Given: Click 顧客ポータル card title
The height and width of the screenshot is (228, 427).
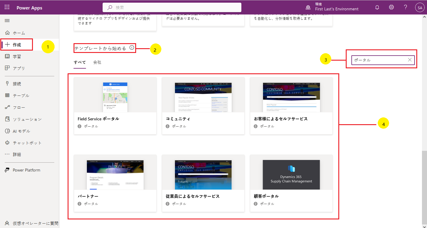Looking at the screenshot, I should 266,196.
